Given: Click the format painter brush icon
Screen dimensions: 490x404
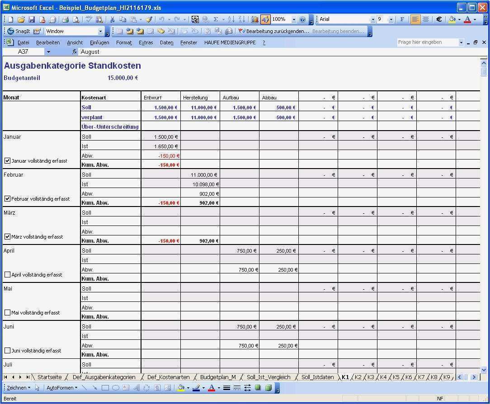Looking at the screenshot, I should 149,19.
